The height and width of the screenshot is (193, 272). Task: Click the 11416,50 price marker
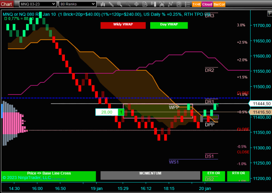point(261,112)
